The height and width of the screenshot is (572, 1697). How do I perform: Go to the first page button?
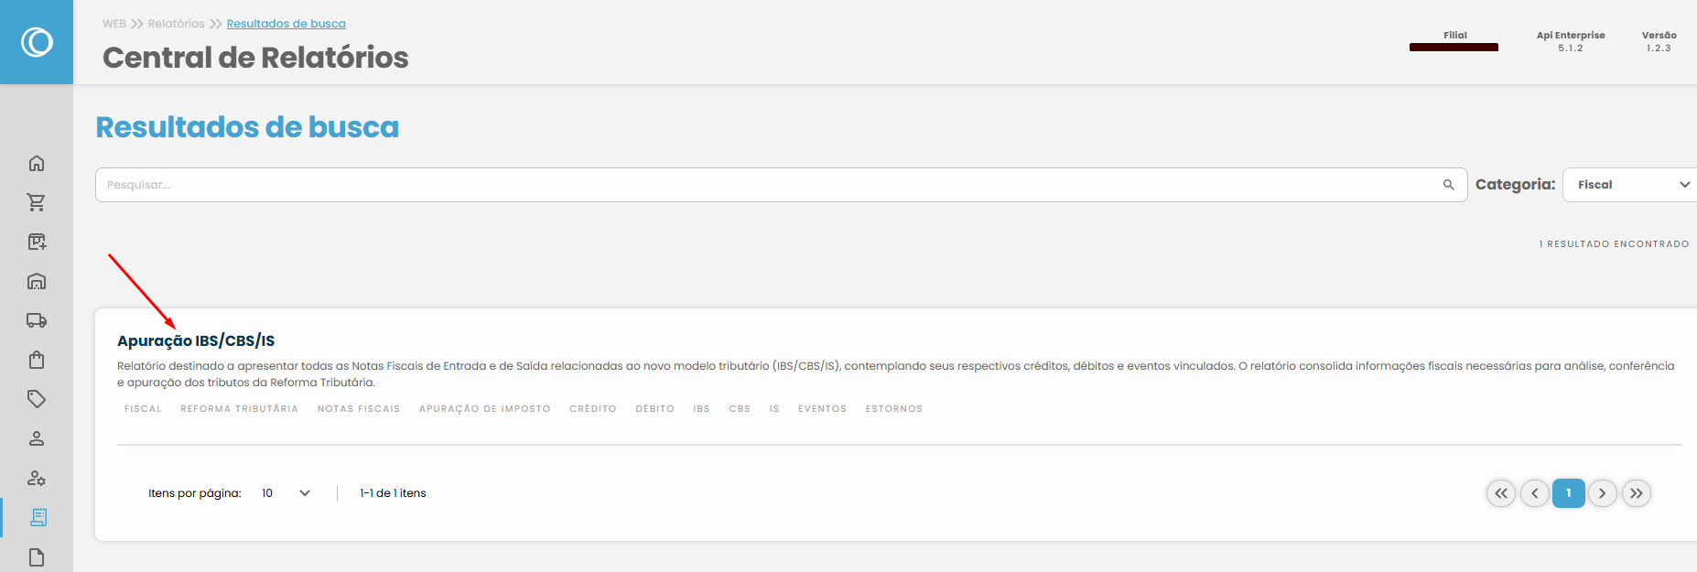tap(1501, 493)
